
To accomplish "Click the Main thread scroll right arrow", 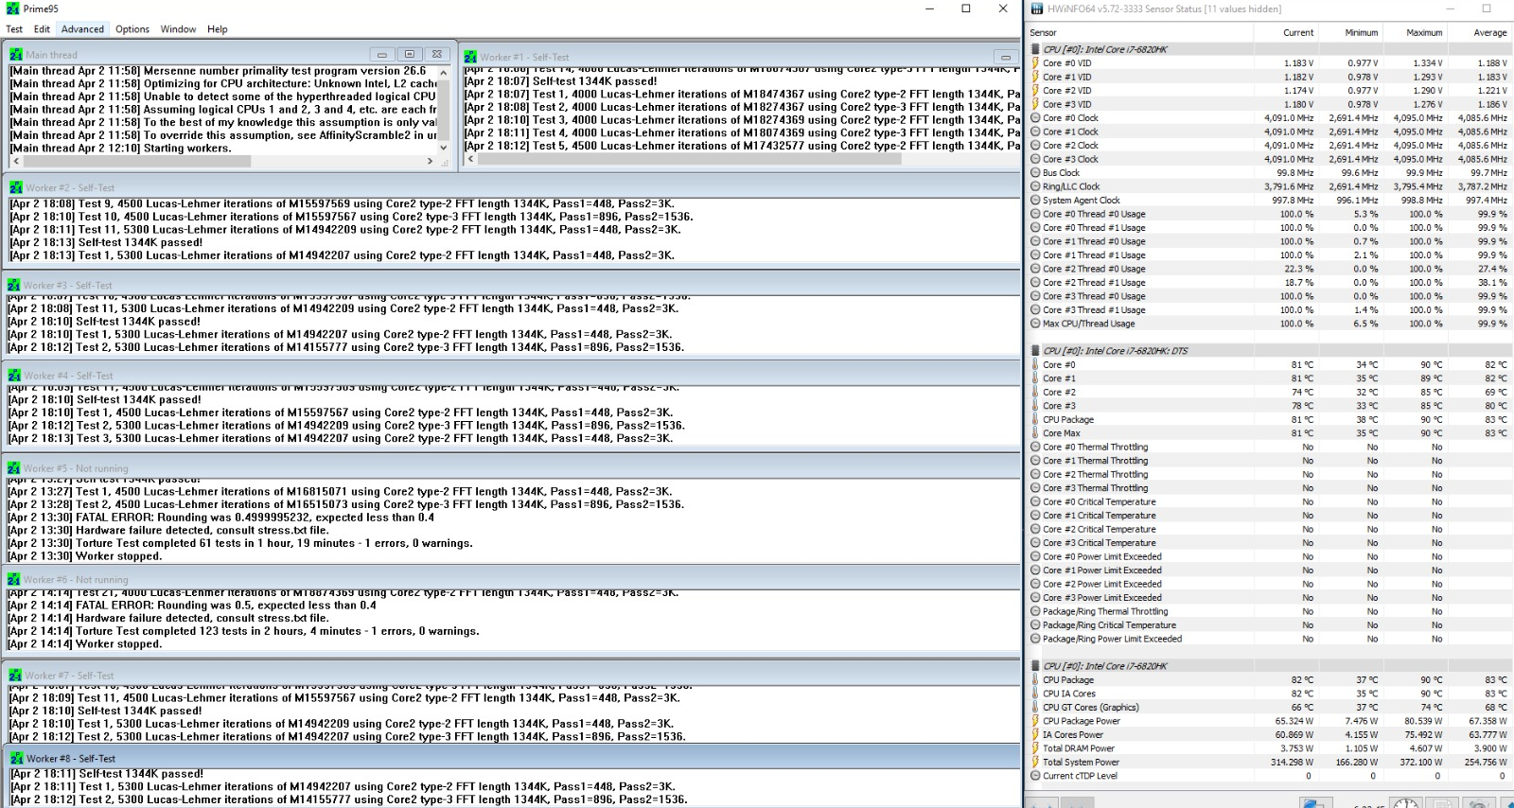I will pos(431,162).
